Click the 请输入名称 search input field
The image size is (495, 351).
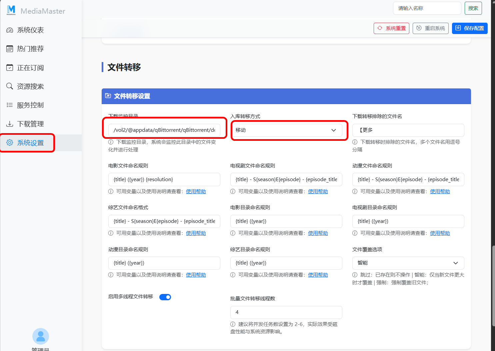pos(427,8)
